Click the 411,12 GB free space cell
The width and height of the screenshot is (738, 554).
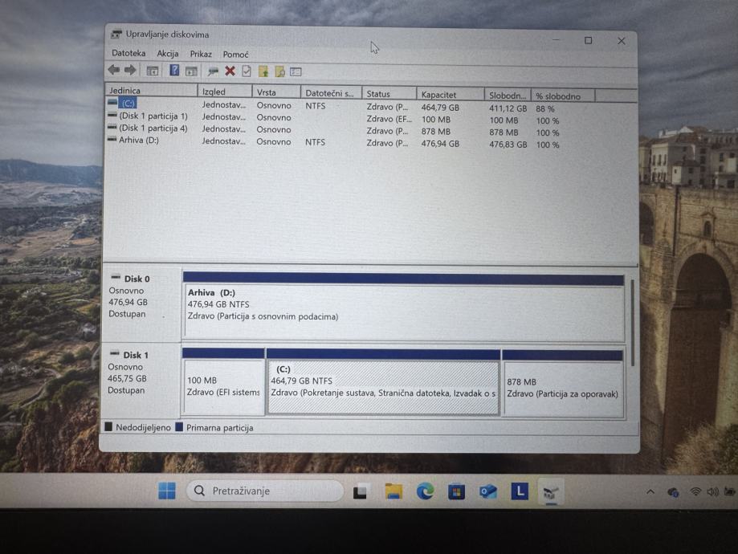(x=508, y=108)
